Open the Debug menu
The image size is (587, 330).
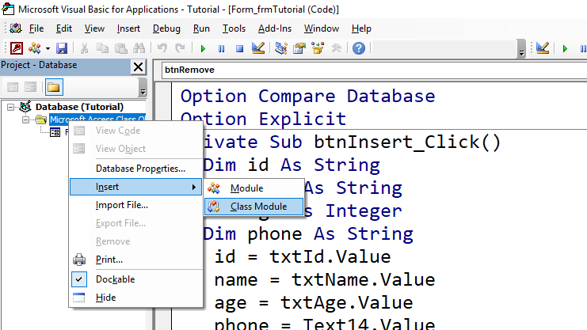[x=166, y=28]
